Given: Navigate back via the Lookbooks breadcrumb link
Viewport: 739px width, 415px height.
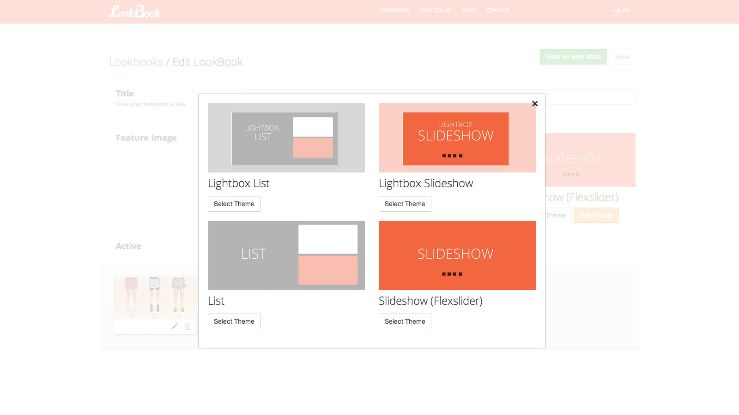Looking at the screenshot, I should (x=136, y=62).
